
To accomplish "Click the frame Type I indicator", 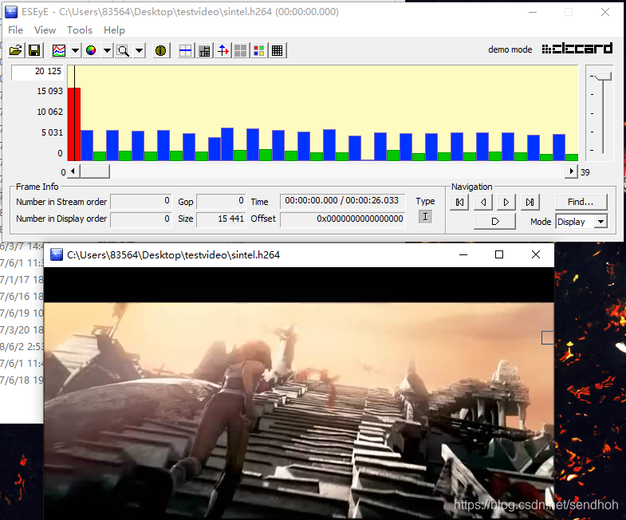I will 425,217.
